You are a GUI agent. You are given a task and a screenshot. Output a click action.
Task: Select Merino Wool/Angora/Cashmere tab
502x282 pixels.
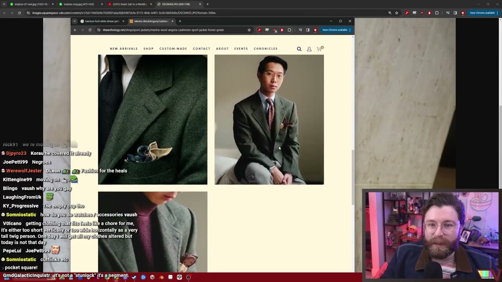click(151, 21)
